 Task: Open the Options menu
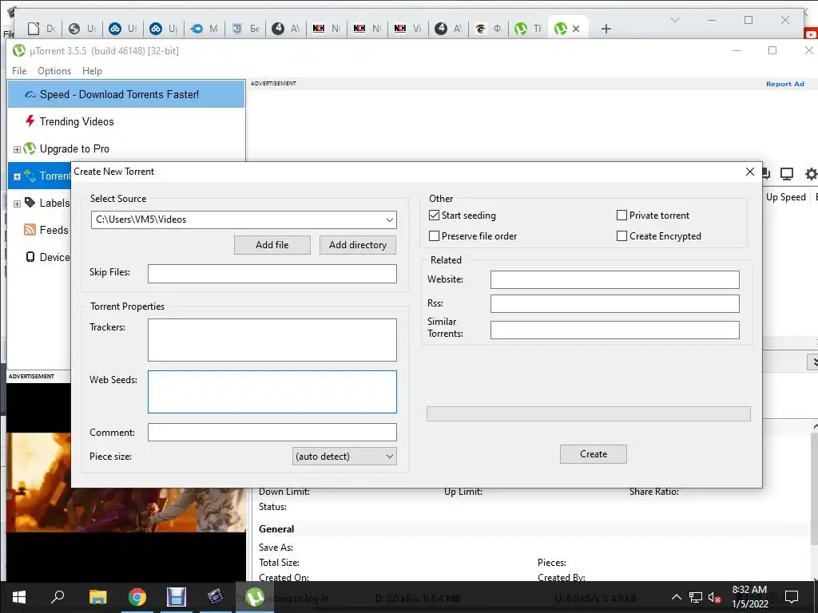pyautogui.click(x=54, y=71)
